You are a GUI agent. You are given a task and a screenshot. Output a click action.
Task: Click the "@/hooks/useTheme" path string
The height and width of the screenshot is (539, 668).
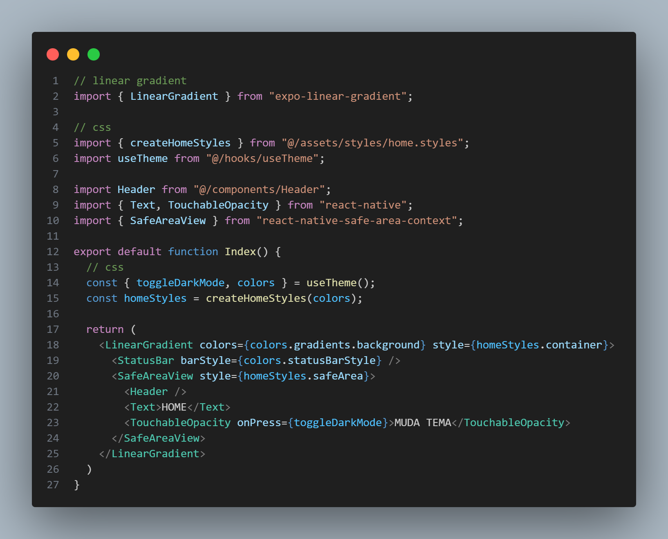pos(262,158)
